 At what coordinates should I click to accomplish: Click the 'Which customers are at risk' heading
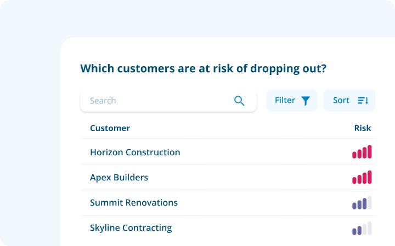click(204, 68)
